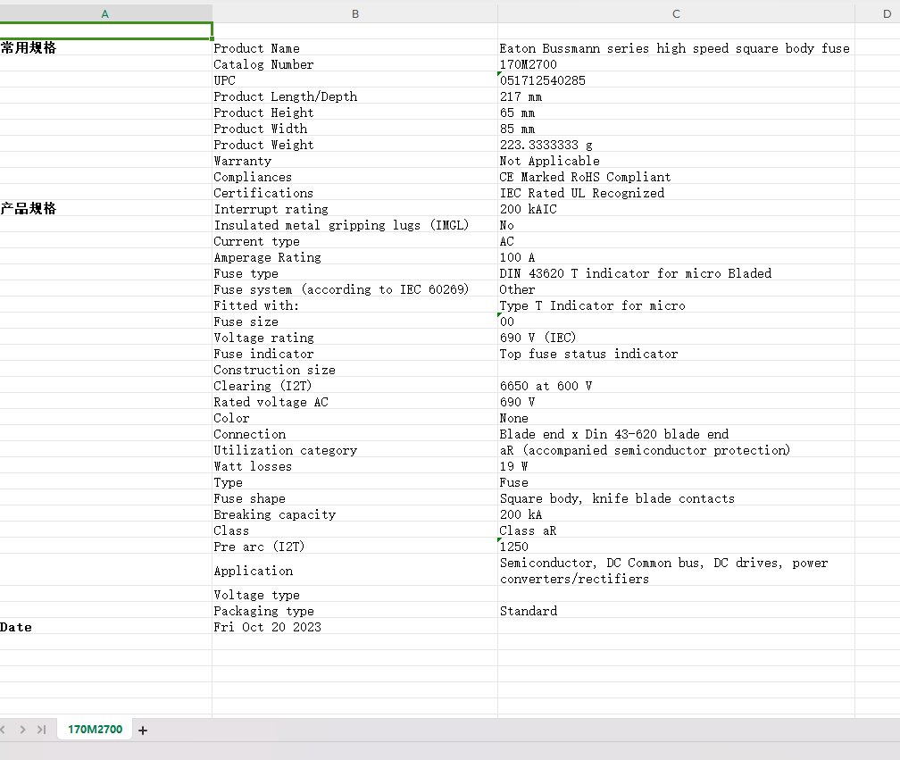Select the 'Packaging type' cell
This screenshot has width=900, height=760.
pyautogui.click(x=354, y=610)
